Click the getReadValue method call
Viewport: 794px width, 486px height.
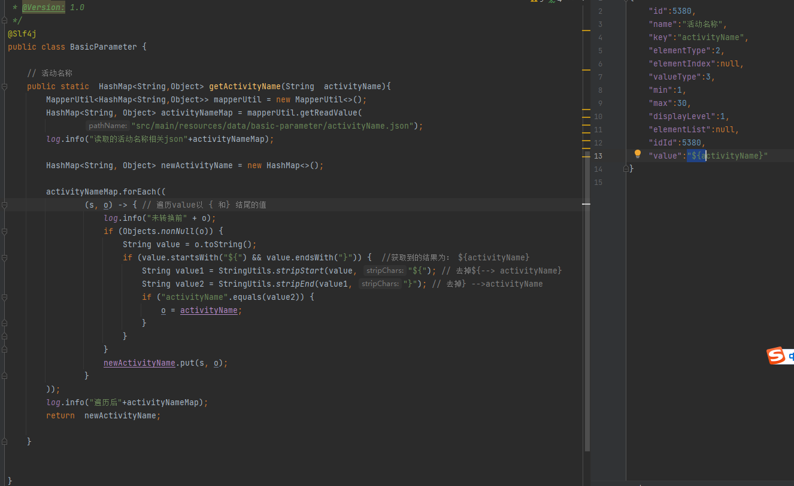pyautogui.click(x=329, y=113)
